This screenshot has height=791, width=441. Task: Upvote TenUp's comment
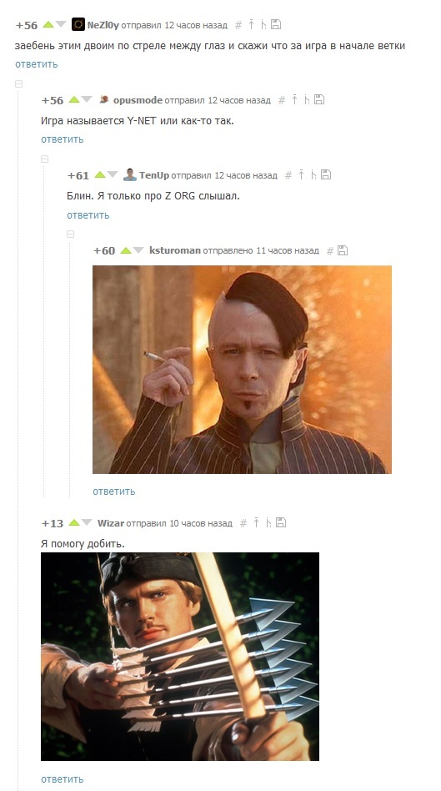(x=100, y=175)
